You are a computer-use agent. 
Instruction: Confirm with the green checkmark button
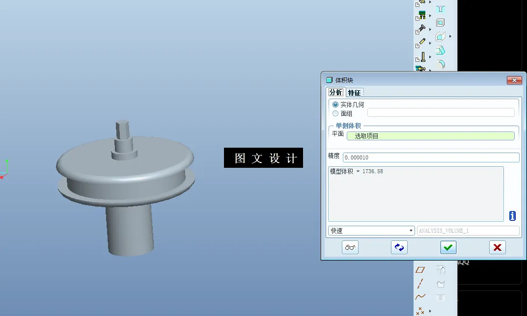pyautogui.click(x=448, y=247)
